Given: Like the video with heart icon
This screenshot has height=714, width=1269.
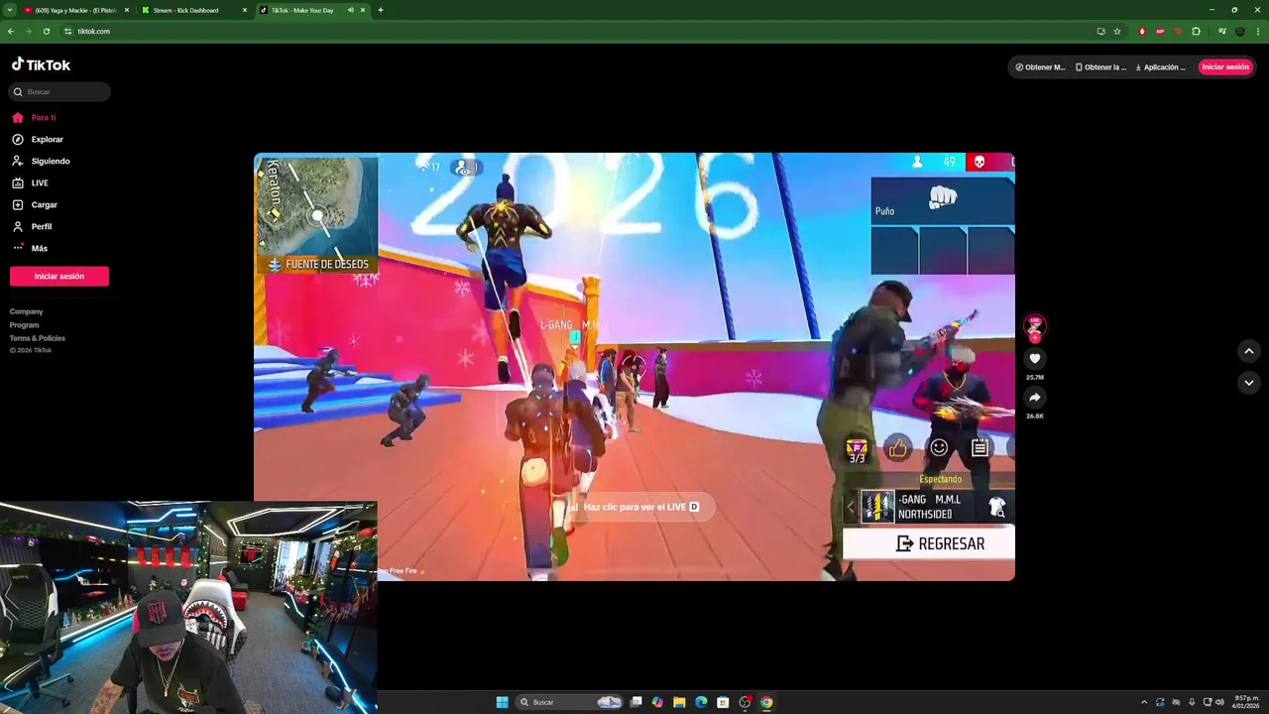Looking at the screenshot, I should pyautogui.click(x=1035, y=358).
